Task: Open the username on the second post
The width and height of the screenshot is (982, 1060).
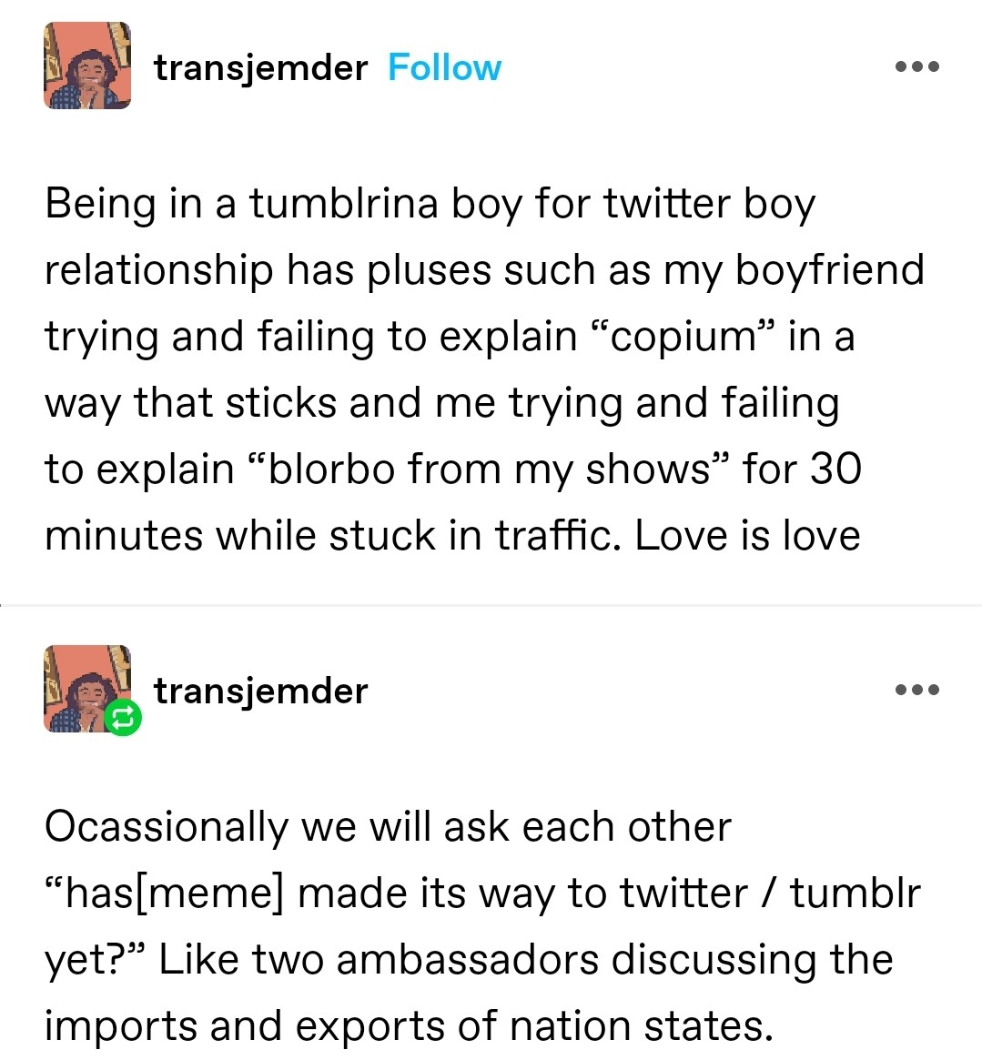Action: (x=260, y=691)
